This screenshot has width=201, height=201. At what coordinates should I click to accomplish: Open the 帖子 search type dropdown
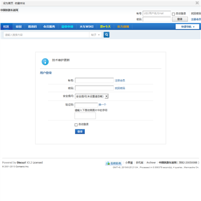(95, 35)
